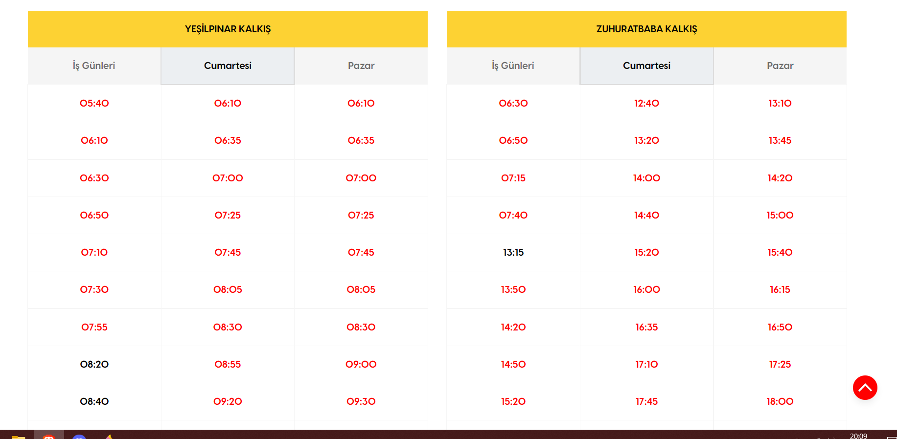The width and height of the screenshot is (897, 439).
Task: Switch to Cumartesi tab under Yeşilpınar Kalkış
Action: [228, 66]
